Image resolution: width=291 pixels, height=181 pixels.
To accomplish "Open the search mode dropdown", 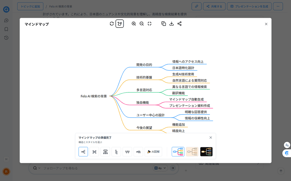I will pos(37,168).
